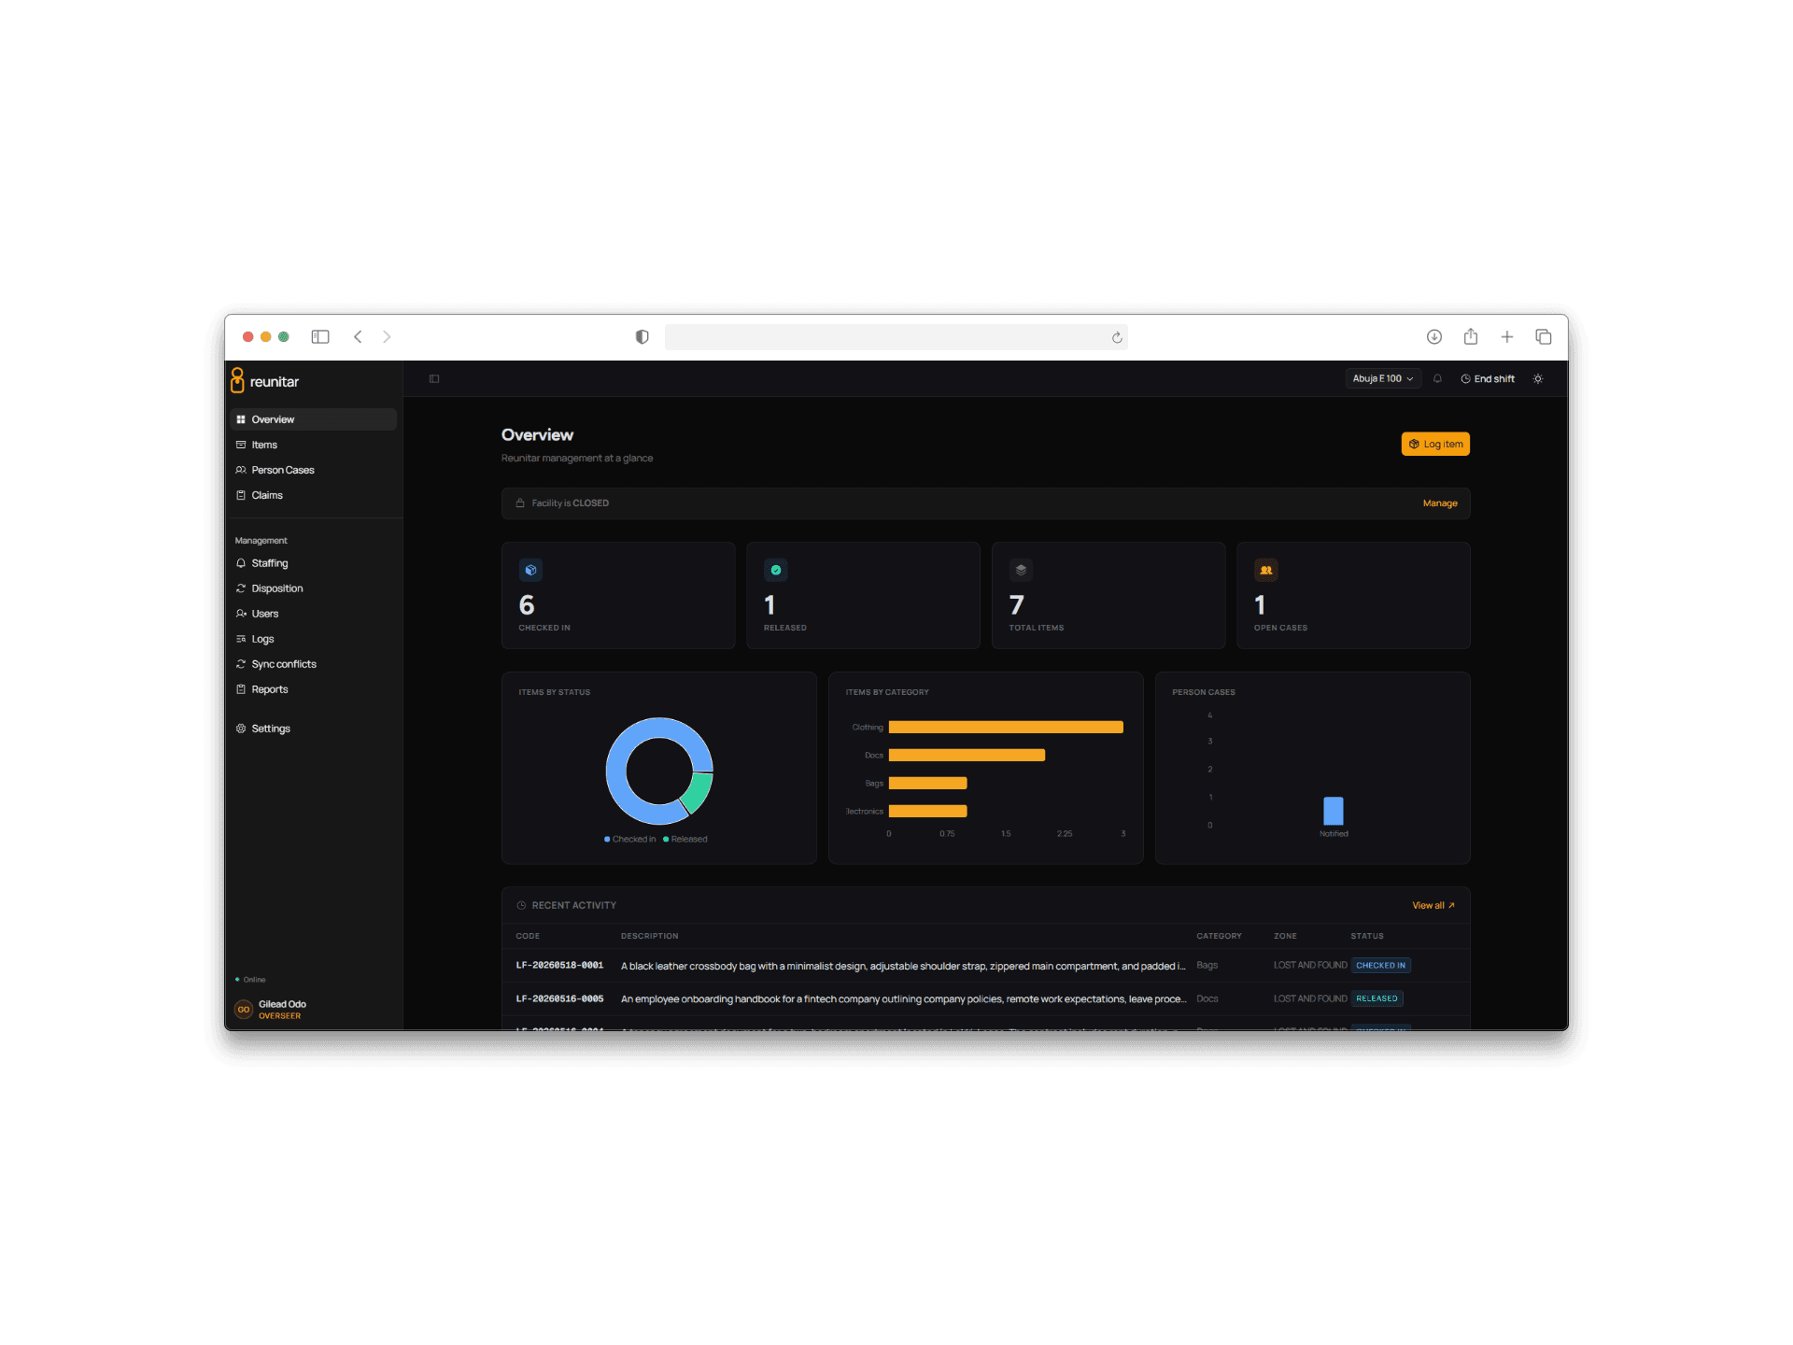The height and width of the screenshot is (1345, 1793).
Task: Click the View all recent activity link
Action: [x=1433, y=905]
